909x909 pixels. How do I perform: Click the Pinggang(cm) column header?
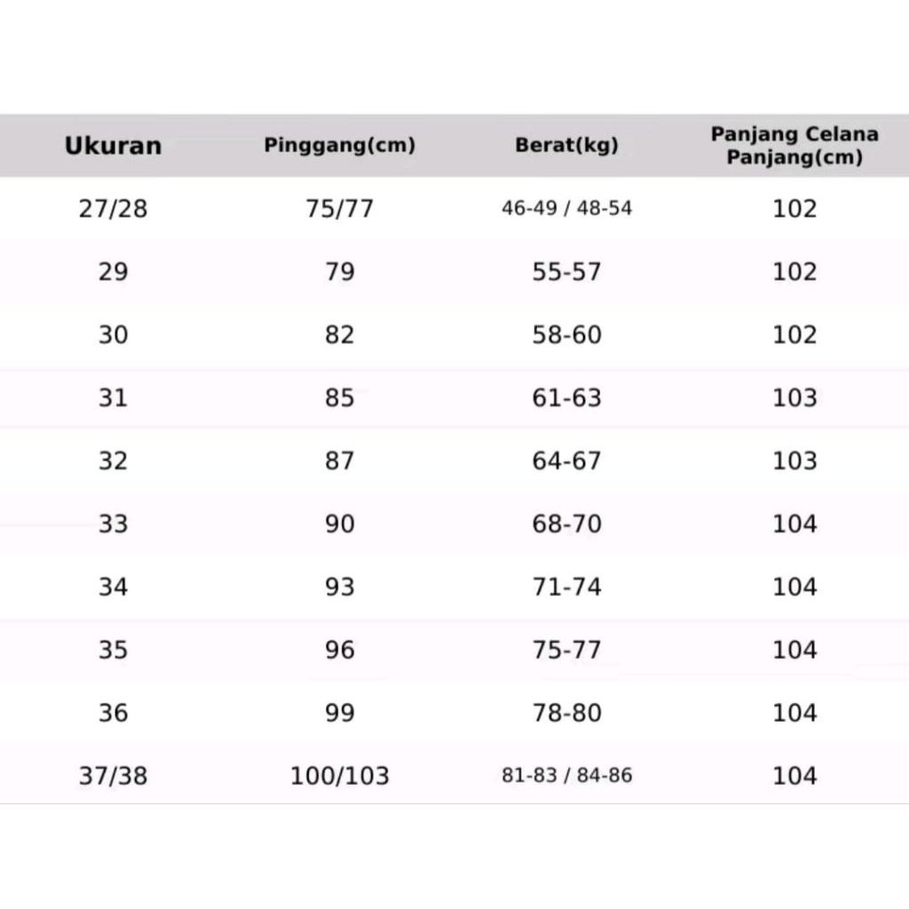339,146
